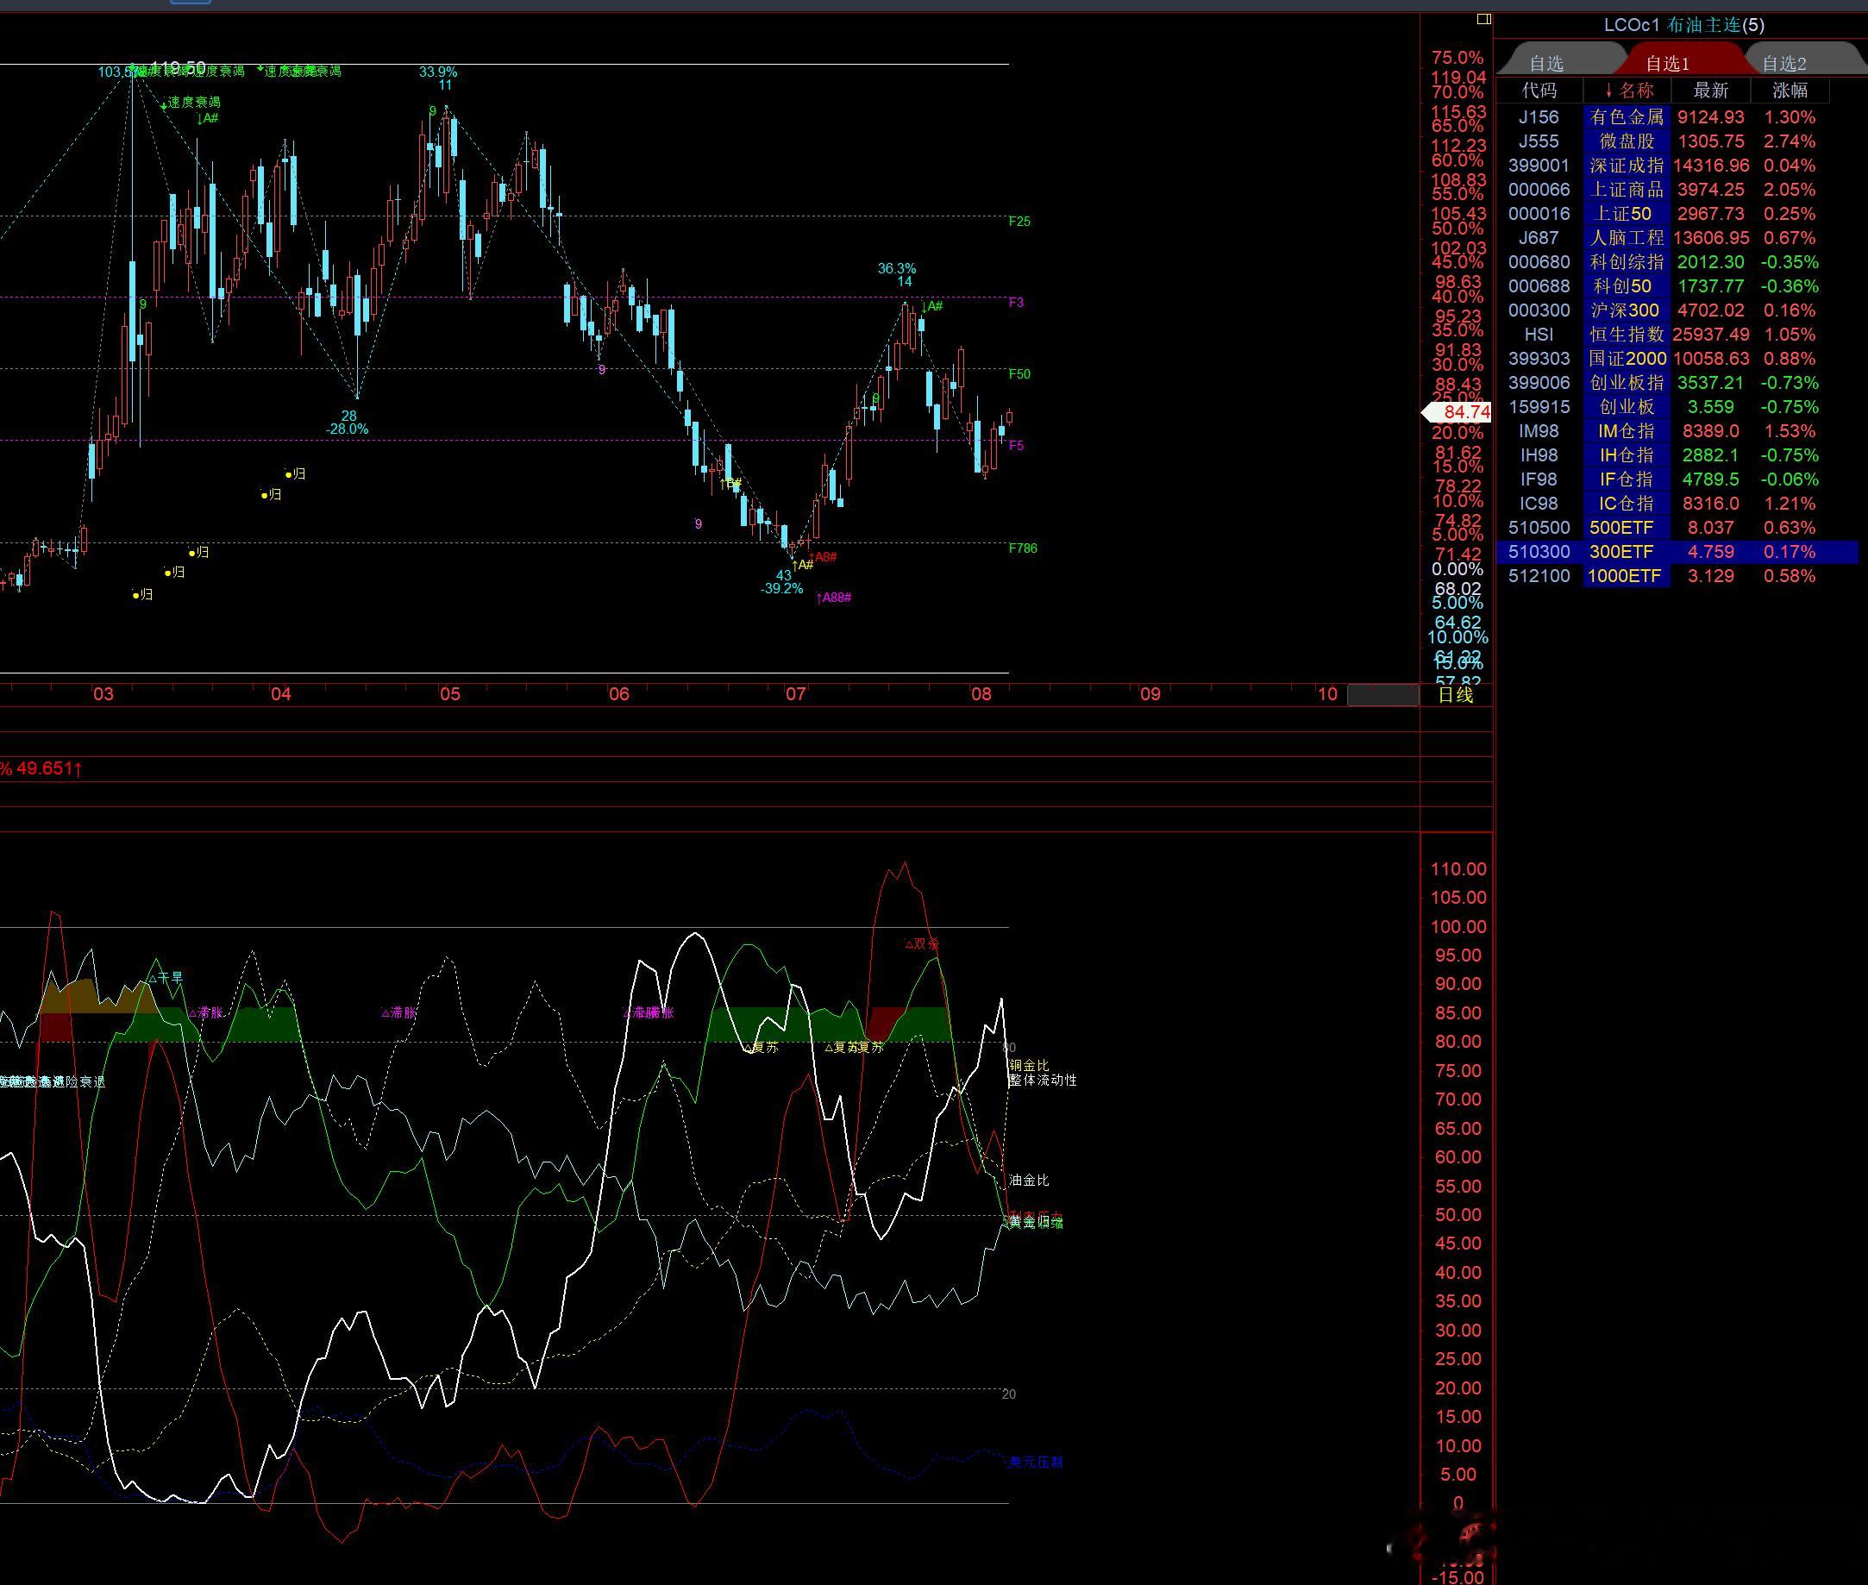
Task: Open the 000680 科创综指 row
Action: tap(1677, 262)
